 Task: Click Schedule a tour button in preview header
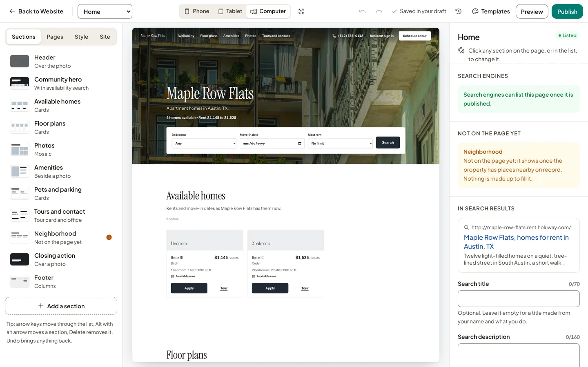point(414,36)
